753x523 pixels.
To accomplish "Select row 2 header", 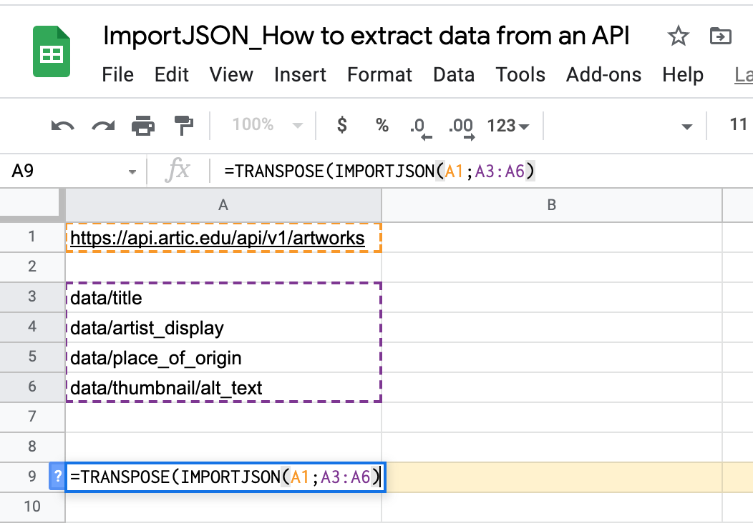I will [32, 267].
